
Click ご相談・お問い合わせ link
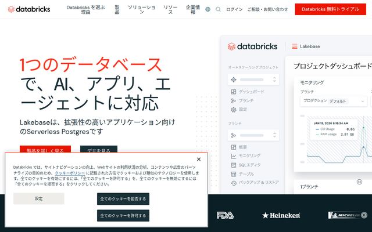pos(267,9)
